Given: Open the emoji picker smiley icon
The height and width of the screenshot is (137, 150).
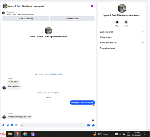Looking at the screenshot, I should 88,125.
